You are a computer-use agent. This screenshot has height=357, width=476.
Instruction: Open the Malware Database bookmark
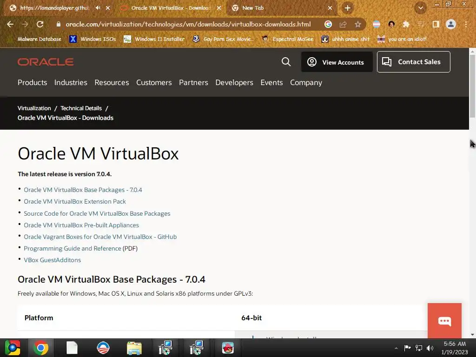tap(35, 39)
